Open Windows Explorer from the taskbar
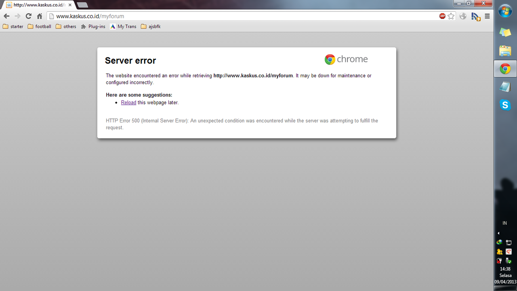 click(x=505, y=51)
